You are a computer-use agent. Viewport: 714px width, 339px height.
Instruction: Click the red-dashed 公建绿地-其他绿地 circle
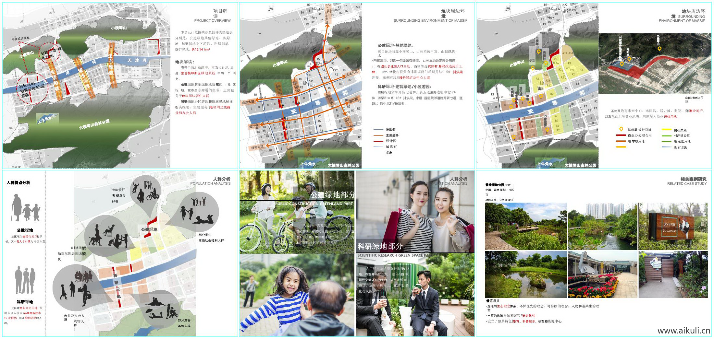pyautogui.click(x=49, y=53)
